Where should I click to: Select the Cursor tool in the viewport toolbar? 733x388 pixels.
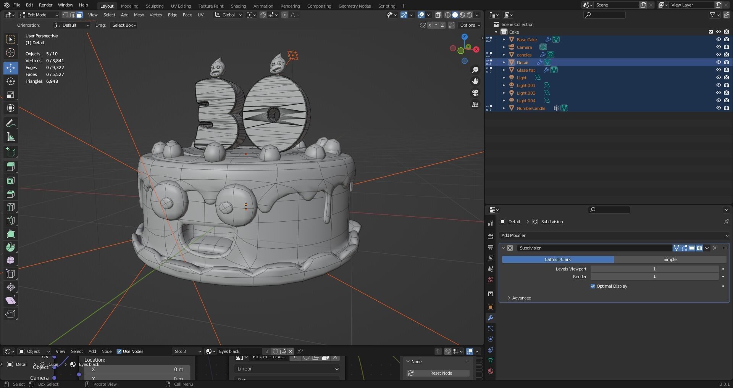coord(11,53)
